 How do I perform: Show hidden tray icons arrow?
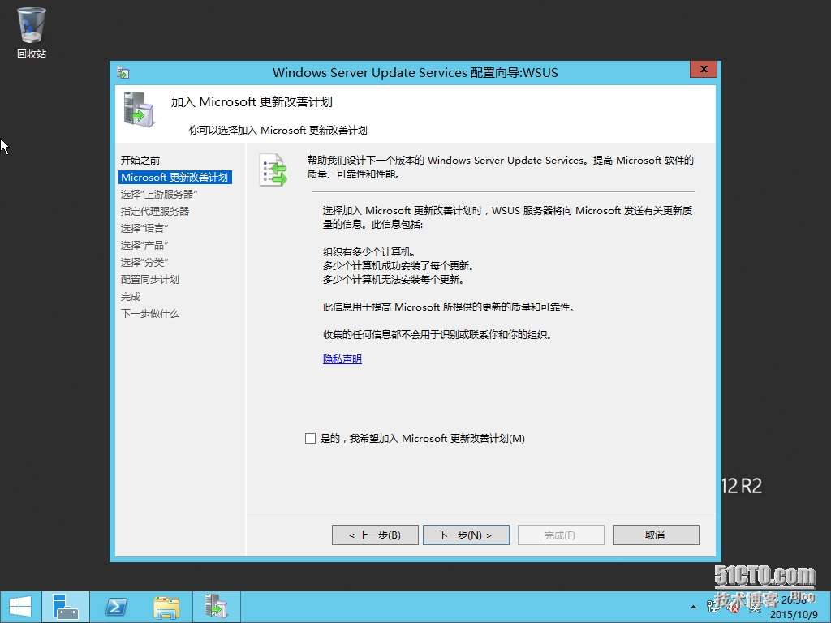pyautogui.click(x=693, y=607)
